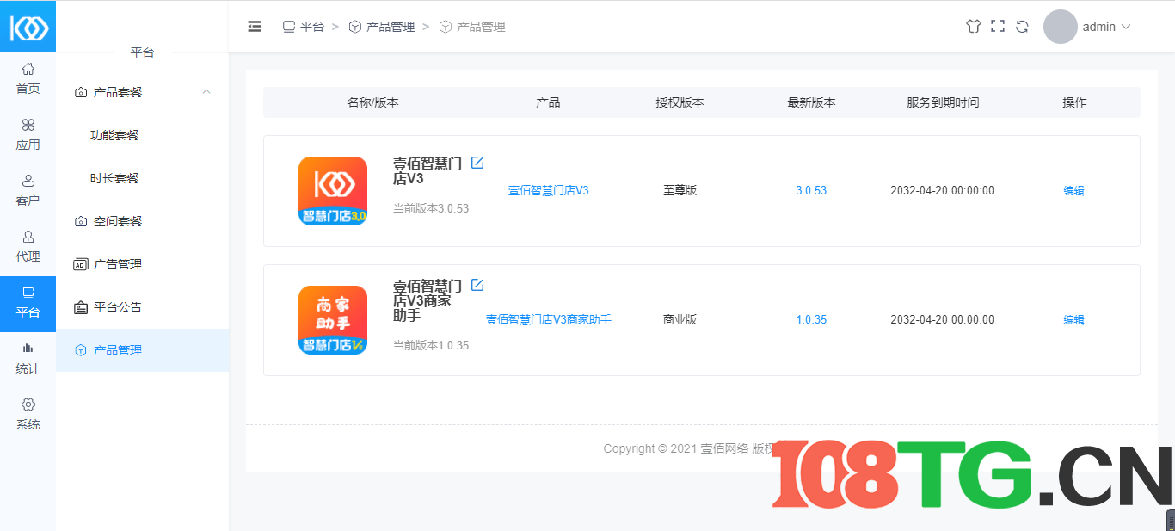Click the refresh icon in top bar
1175x531 pixels.
[1022, 27]
